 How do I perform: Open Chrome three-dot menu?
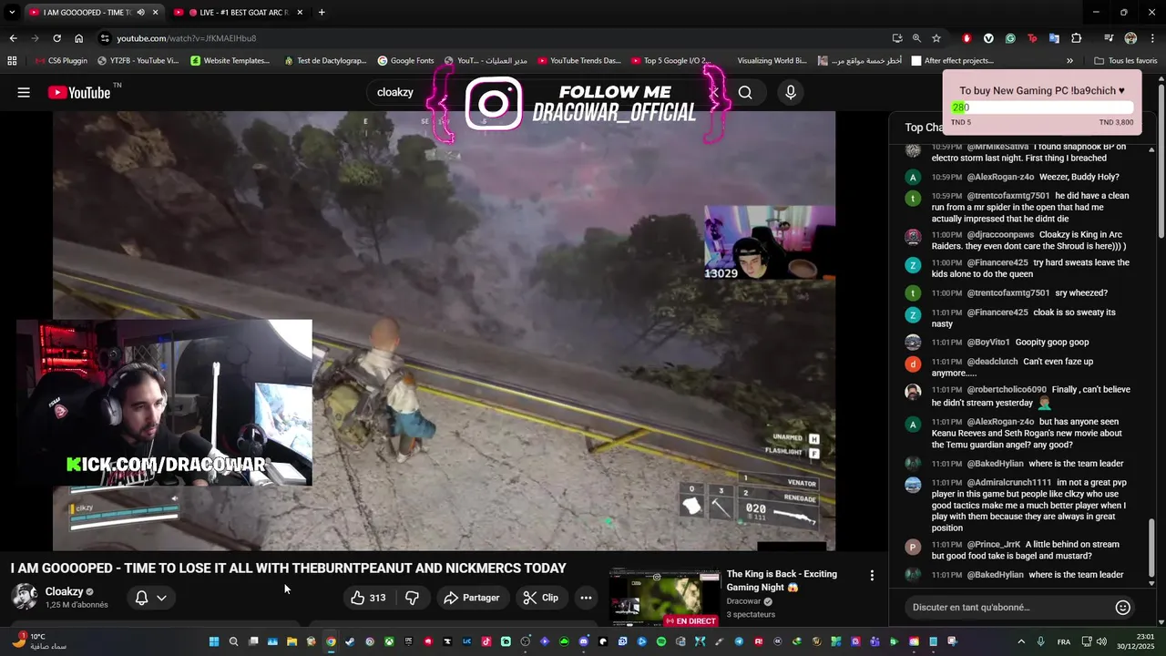pos(1153,38)
